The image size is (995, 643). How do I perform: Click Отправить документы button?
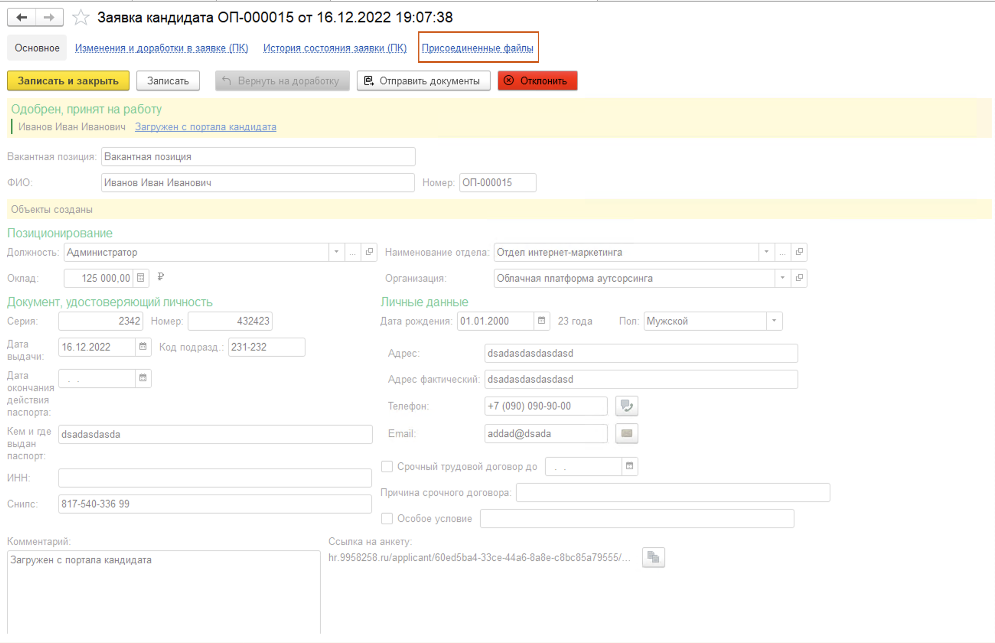point(423,81)
